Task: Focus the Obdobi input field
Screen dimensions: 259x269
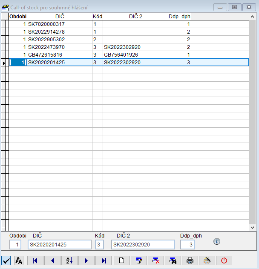Action: pos(15,245)
